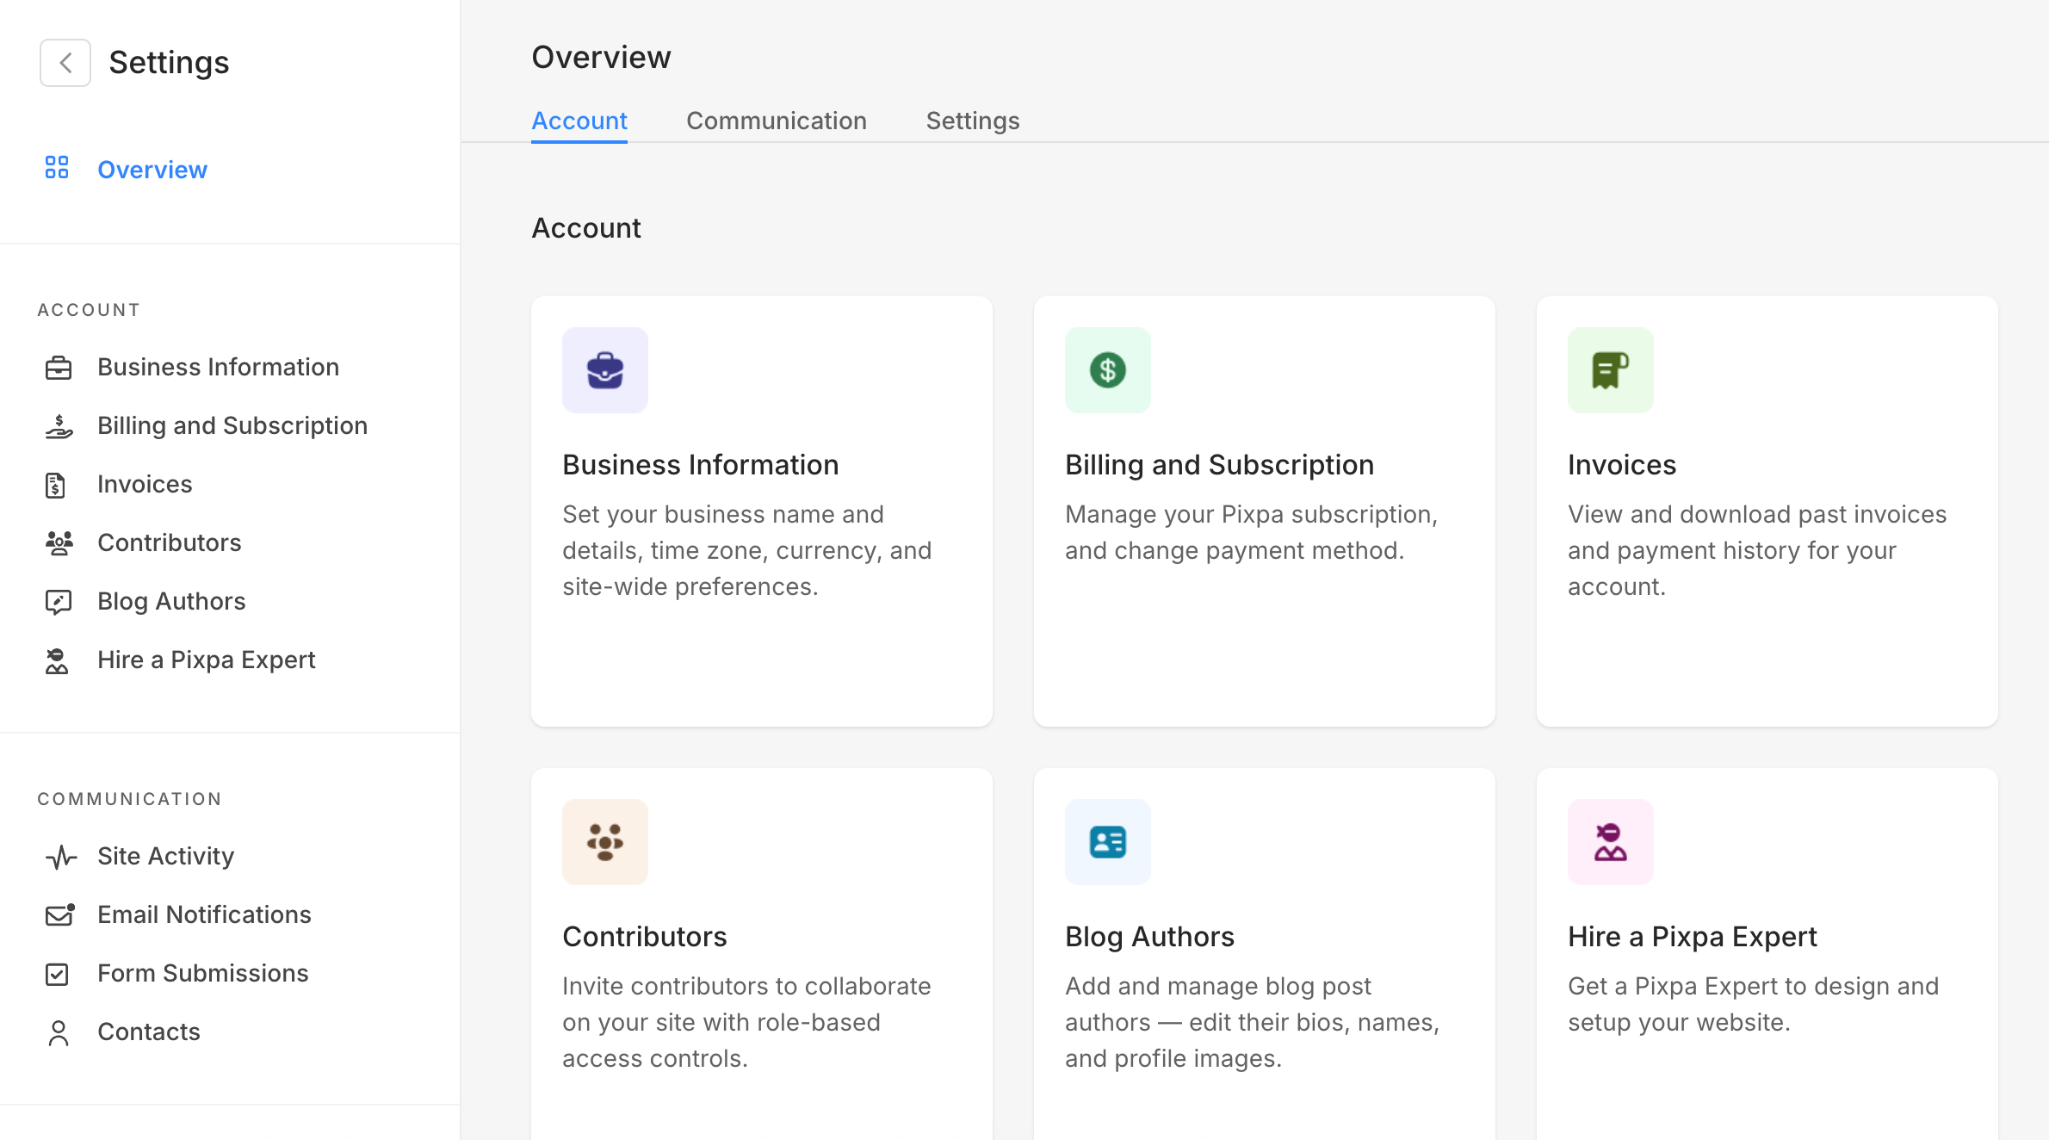Switch to the Settings tab
The height and width of the screenshot is (1140, 2049).
[972, 121]
